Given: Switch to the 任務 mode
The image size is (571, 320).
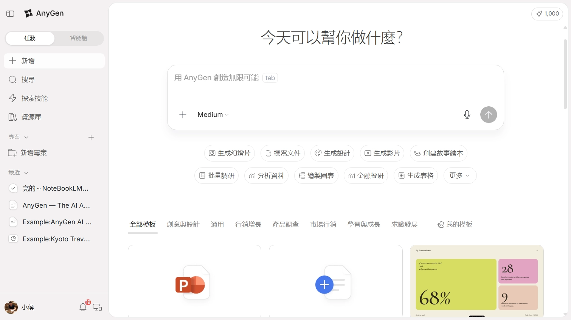Looking at the screenshot, I should tap(30, 38).
